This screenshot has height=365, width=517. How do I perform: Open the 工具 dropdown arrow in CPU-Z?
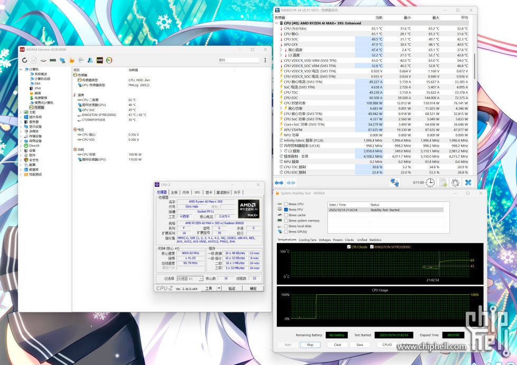tap(219, 289)
